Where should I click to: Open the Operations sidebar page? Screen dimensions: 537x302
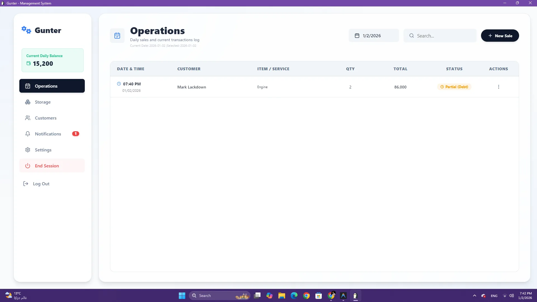(52, 86)
